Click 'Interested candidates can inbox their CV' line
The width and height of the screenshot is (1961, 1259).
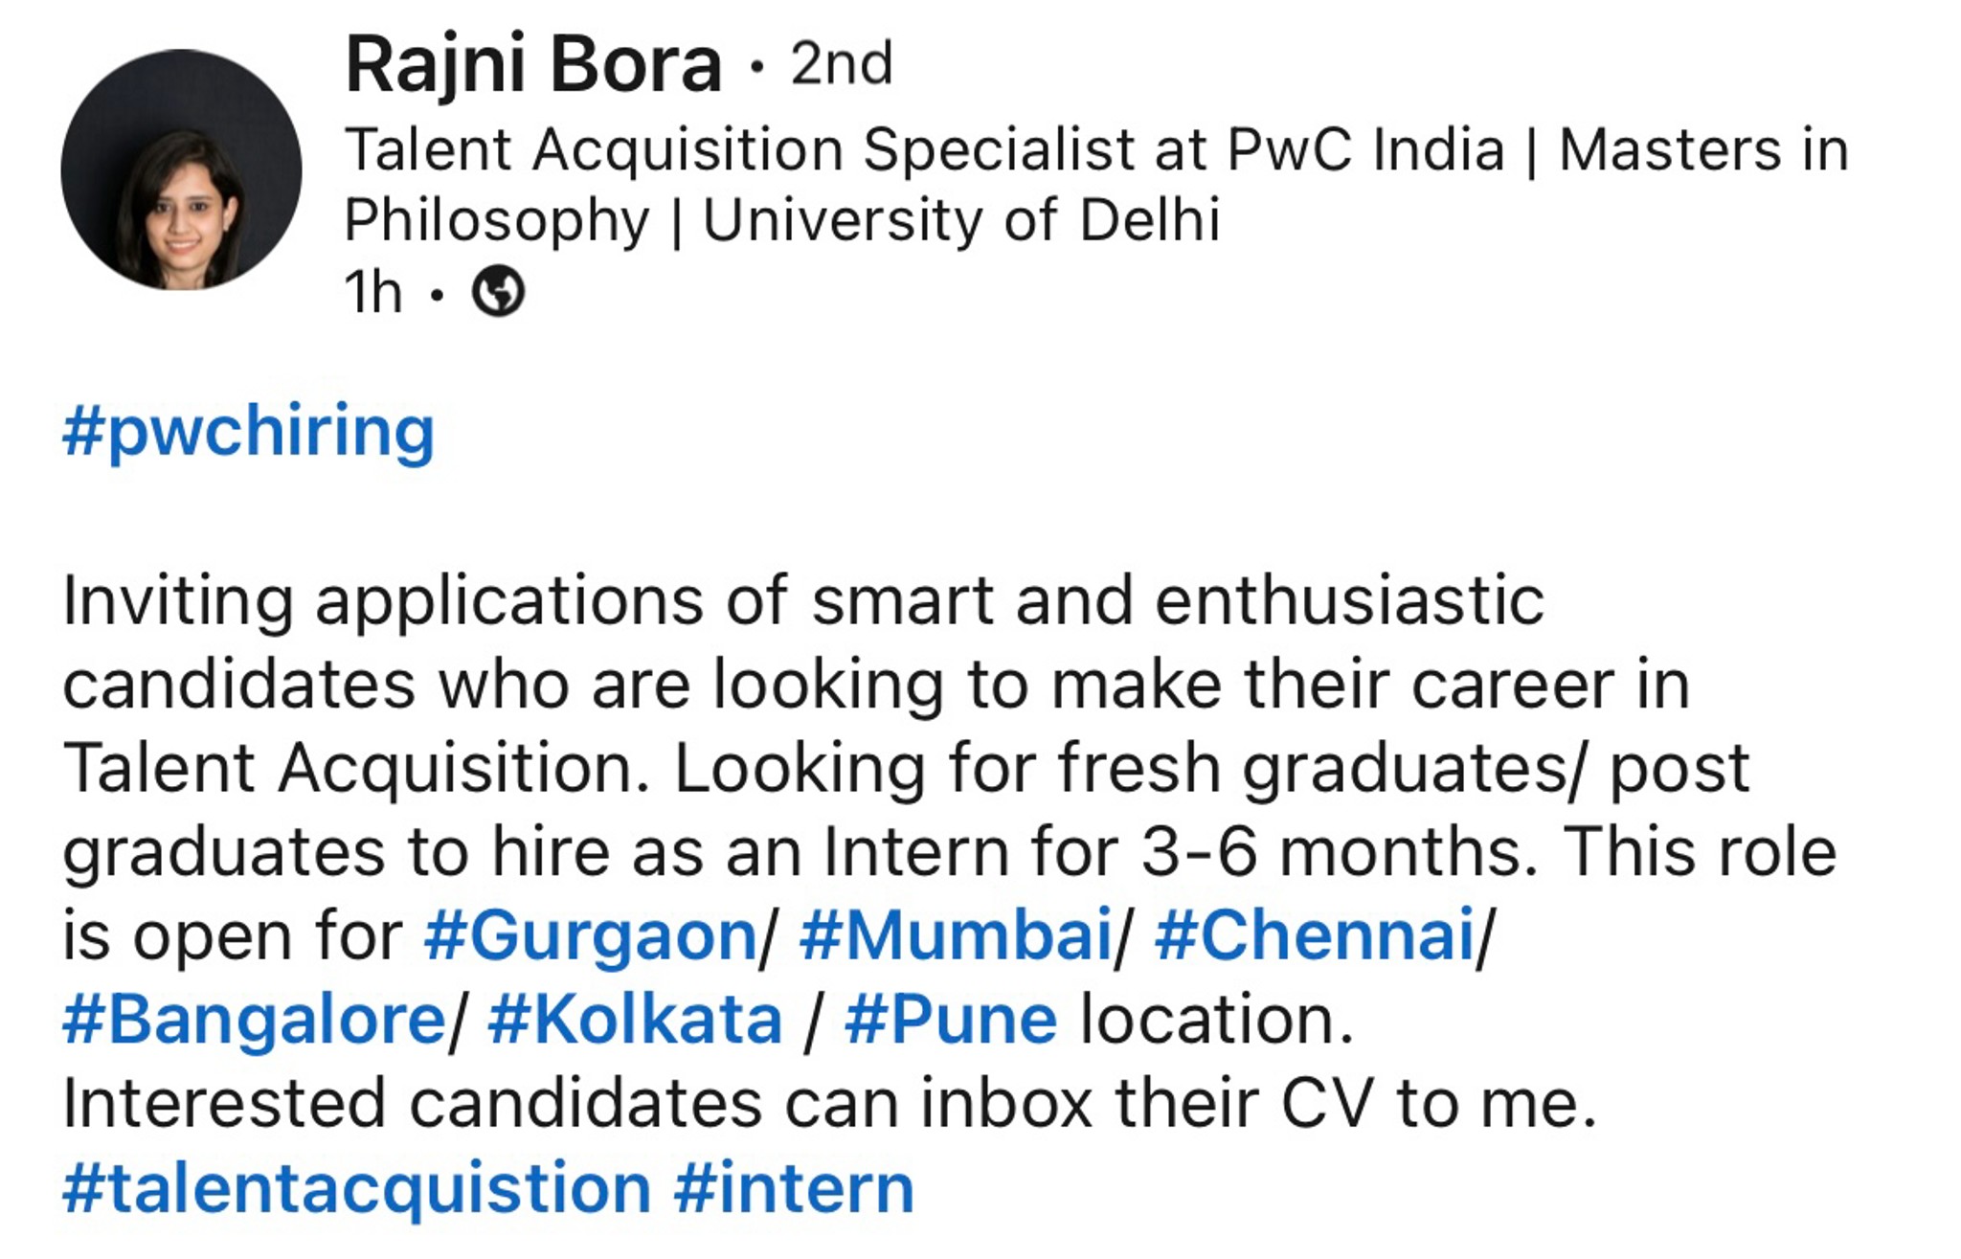pos(829,1104)
